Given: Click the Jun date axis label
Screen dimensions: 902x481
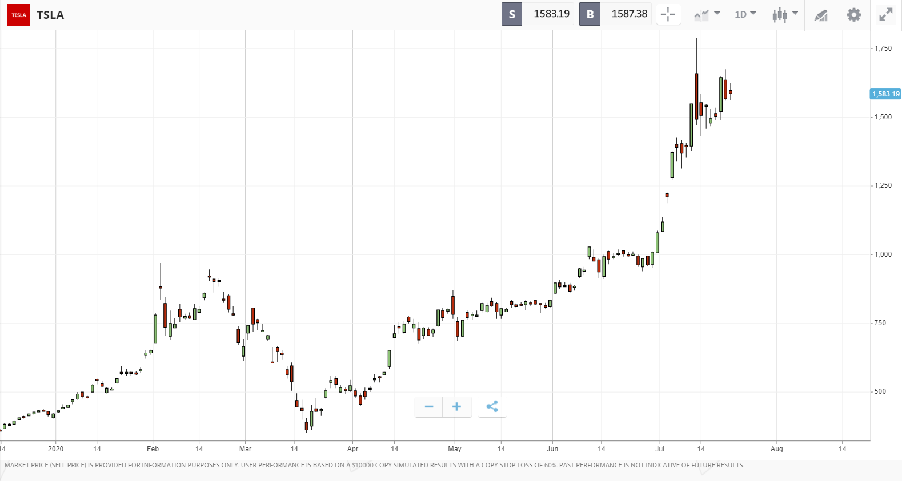Looking at the screenshot, I should click(552, 449).
